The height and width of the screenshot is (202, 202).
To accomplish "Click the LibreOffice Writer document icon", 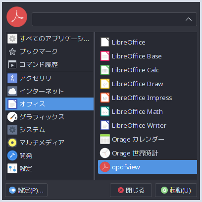I will point(105,125).
